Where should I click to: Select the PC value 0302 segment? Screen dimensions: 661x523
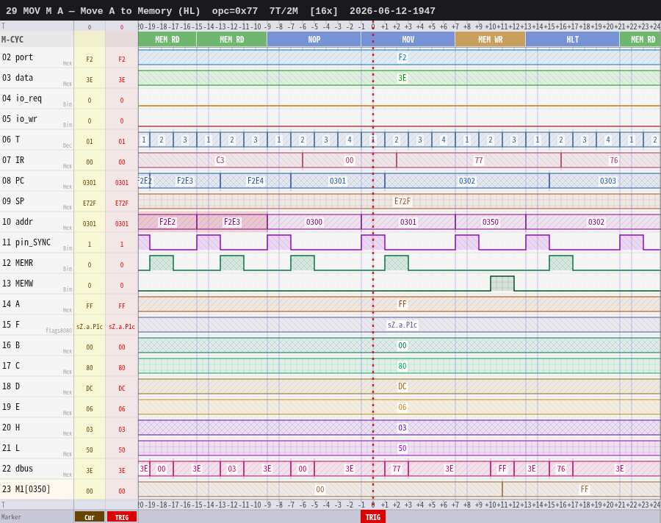tap(466, 181)
